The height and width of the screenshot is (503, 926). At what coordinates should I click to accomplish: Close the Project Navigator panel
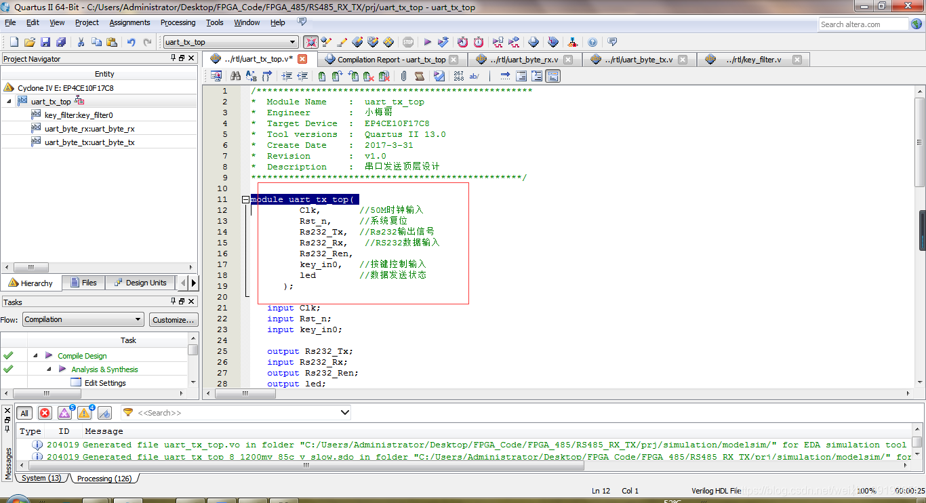(x=191, y=58)
